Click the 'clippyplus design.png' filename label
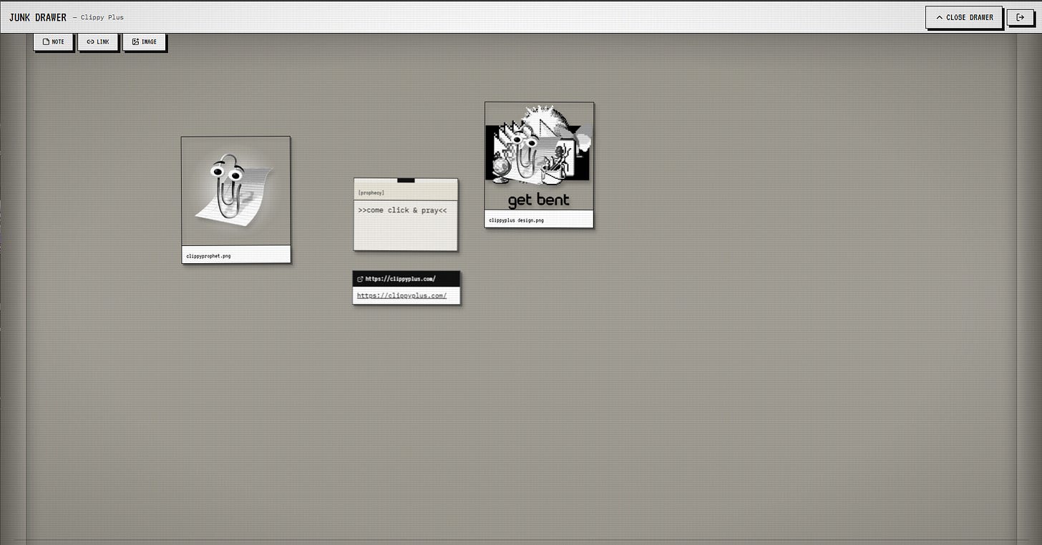 click(x=516, y=220)
